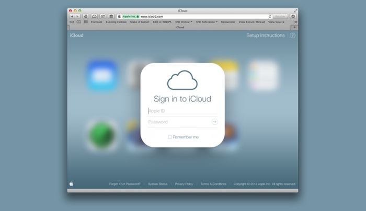The image size is (366, 211).
Task: Enable the Remember me checkbox
Action: 170,137
